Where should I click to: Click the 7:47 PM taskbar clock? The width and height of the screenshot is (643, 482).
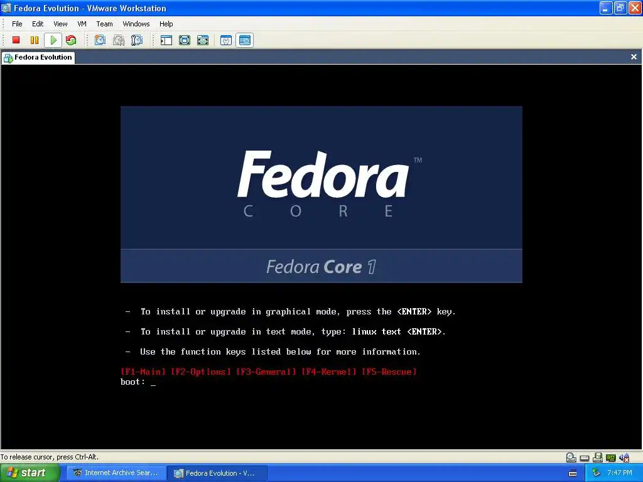tap(620, 473)
